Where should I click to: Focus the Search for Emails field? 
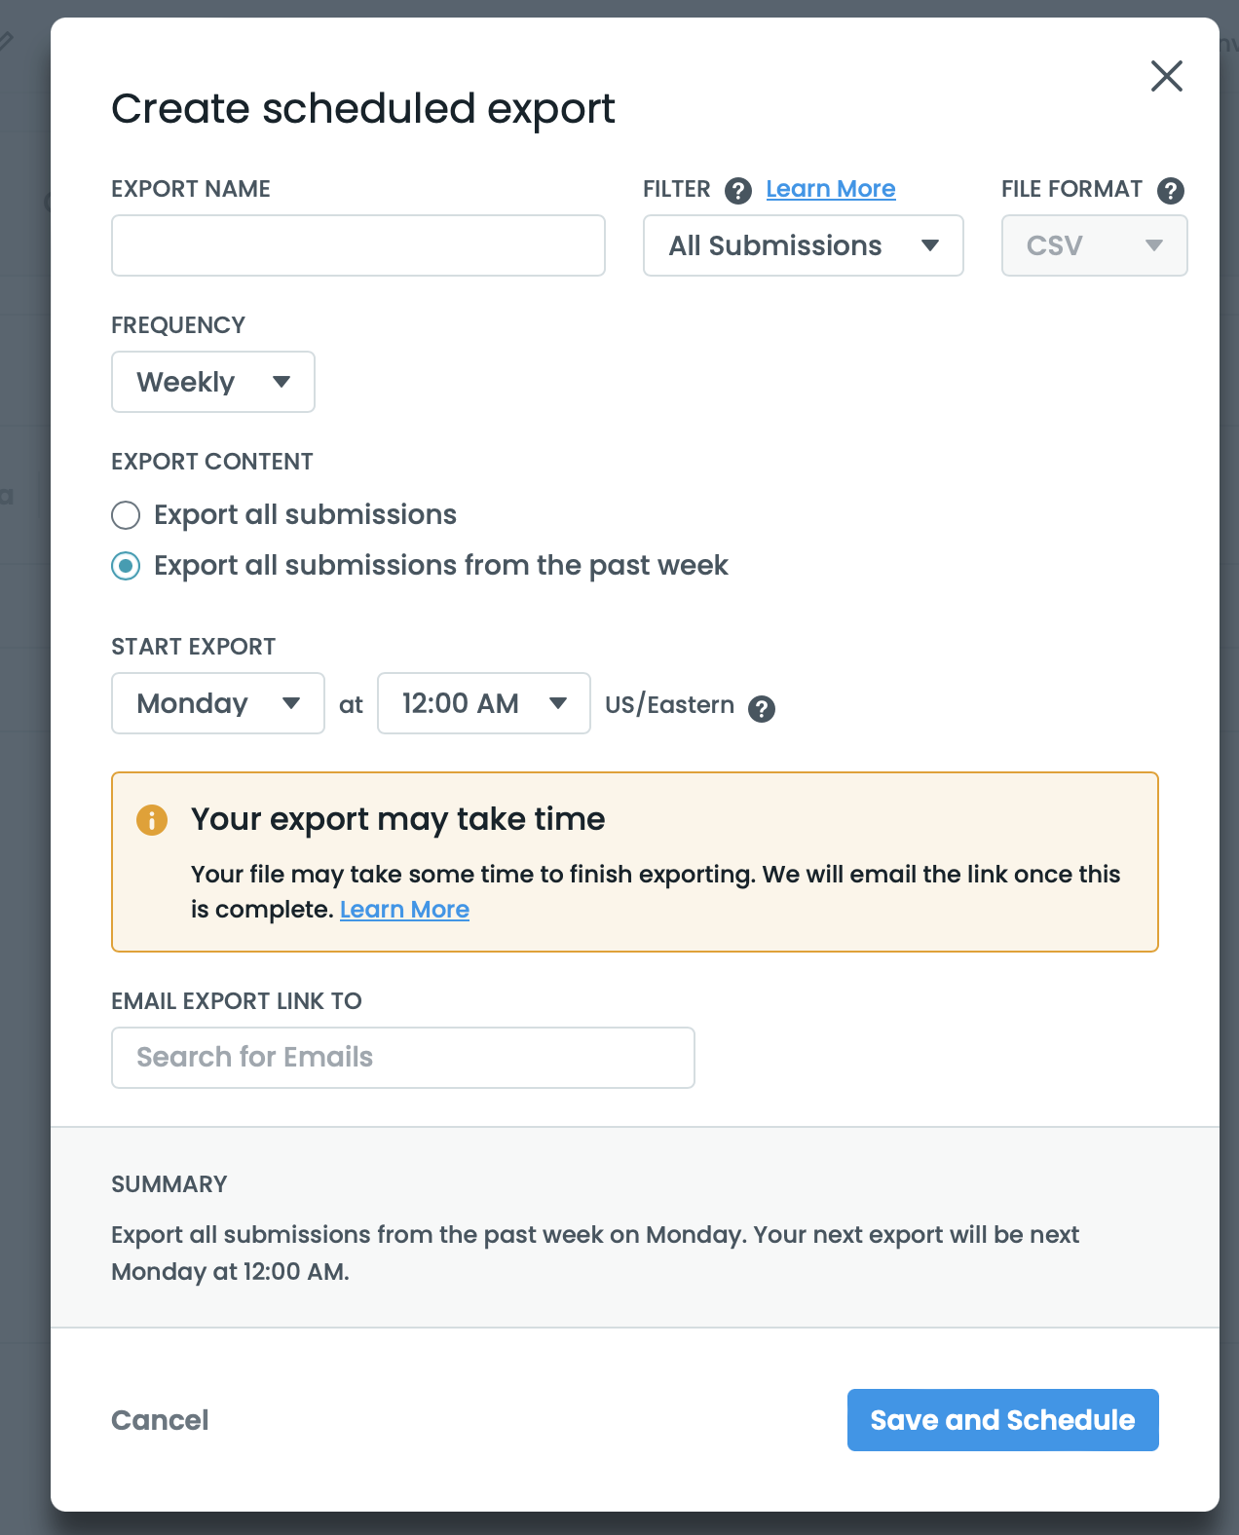click(x=402, y=1057)
